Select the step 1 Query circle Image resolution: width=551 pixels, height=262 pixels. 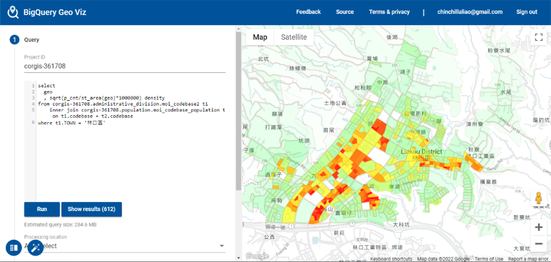click(14, 40)
